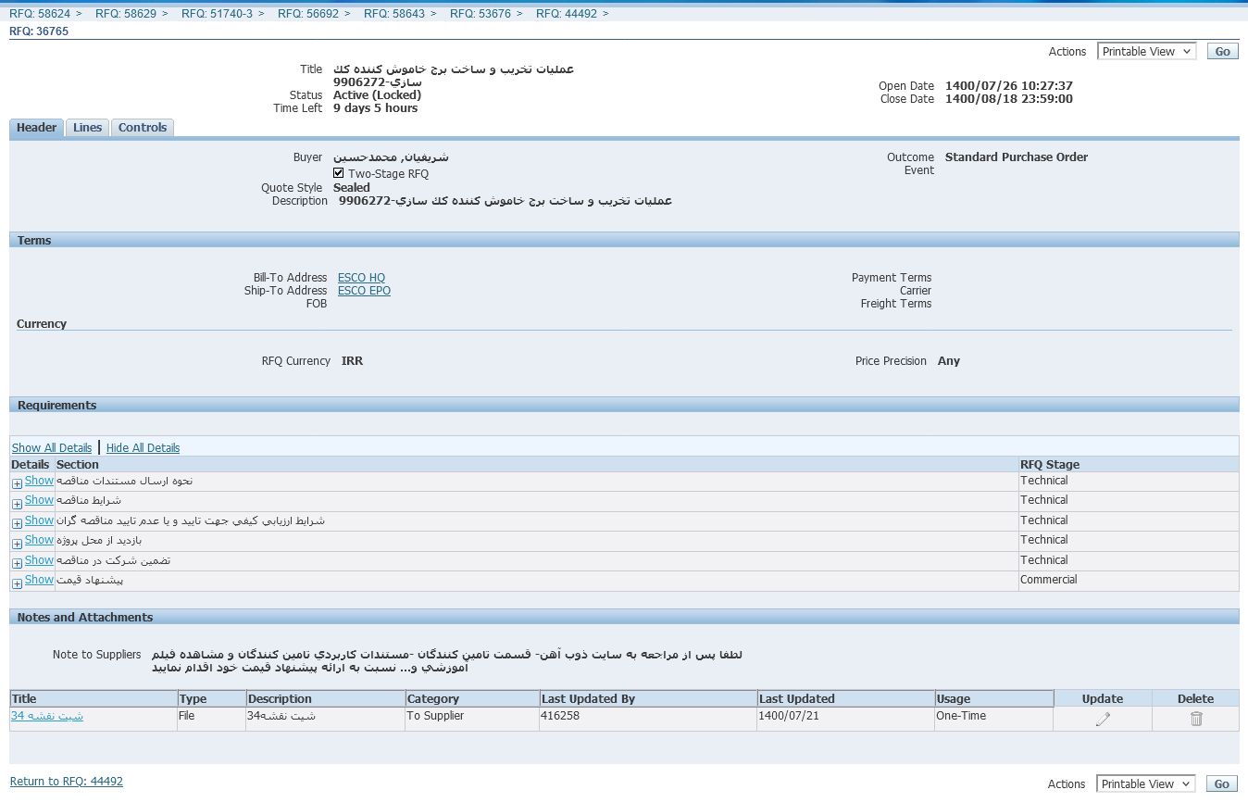Click Show link for پيشنهاد قيمت

[x=39, y=580]
